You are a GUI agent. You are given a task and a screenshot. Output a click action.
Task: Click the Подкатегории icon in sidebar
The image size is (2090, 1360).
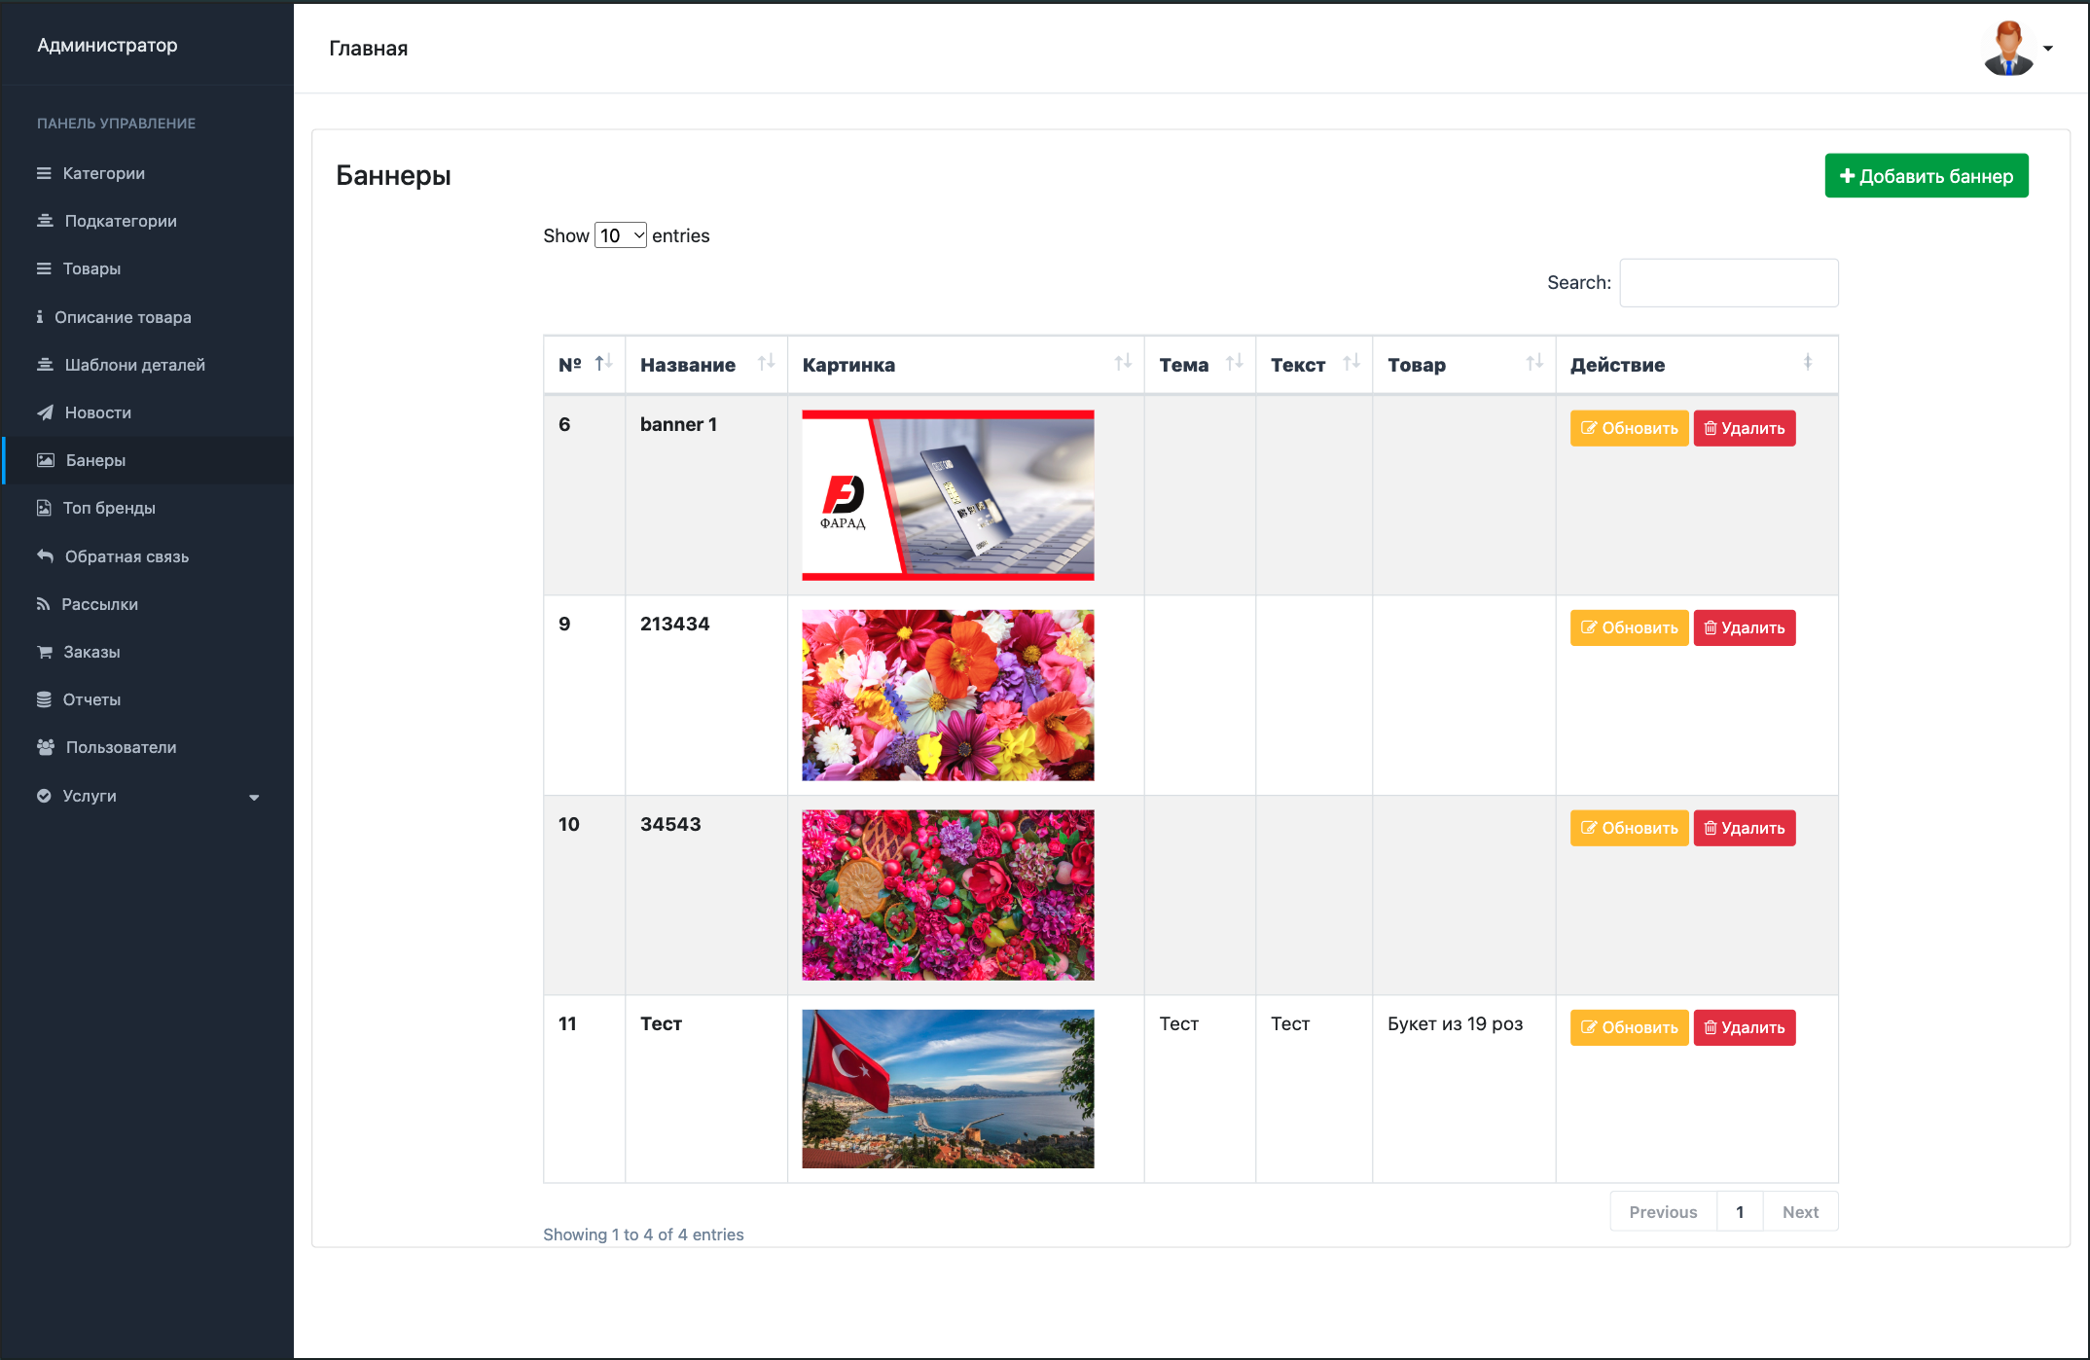pyautogui.click(x=45, y=221)
